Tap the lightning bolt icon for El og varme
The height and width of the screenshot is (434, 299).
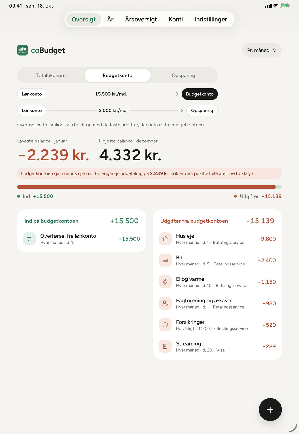(165, 282)
